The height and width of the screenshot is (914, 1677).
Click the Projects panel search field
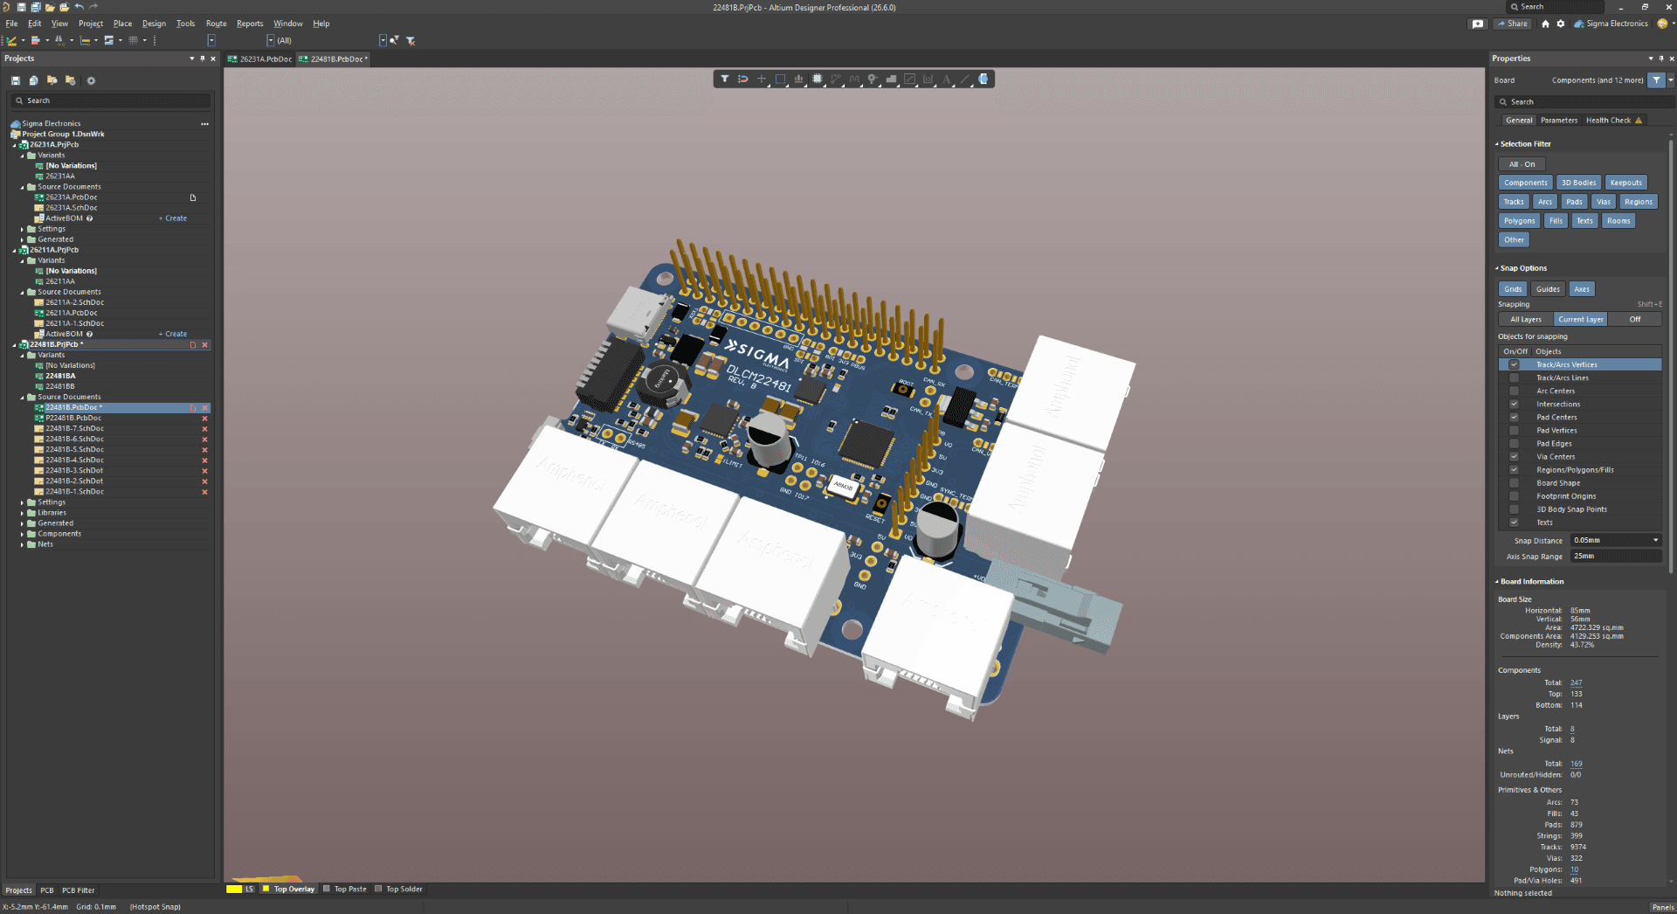111,100
